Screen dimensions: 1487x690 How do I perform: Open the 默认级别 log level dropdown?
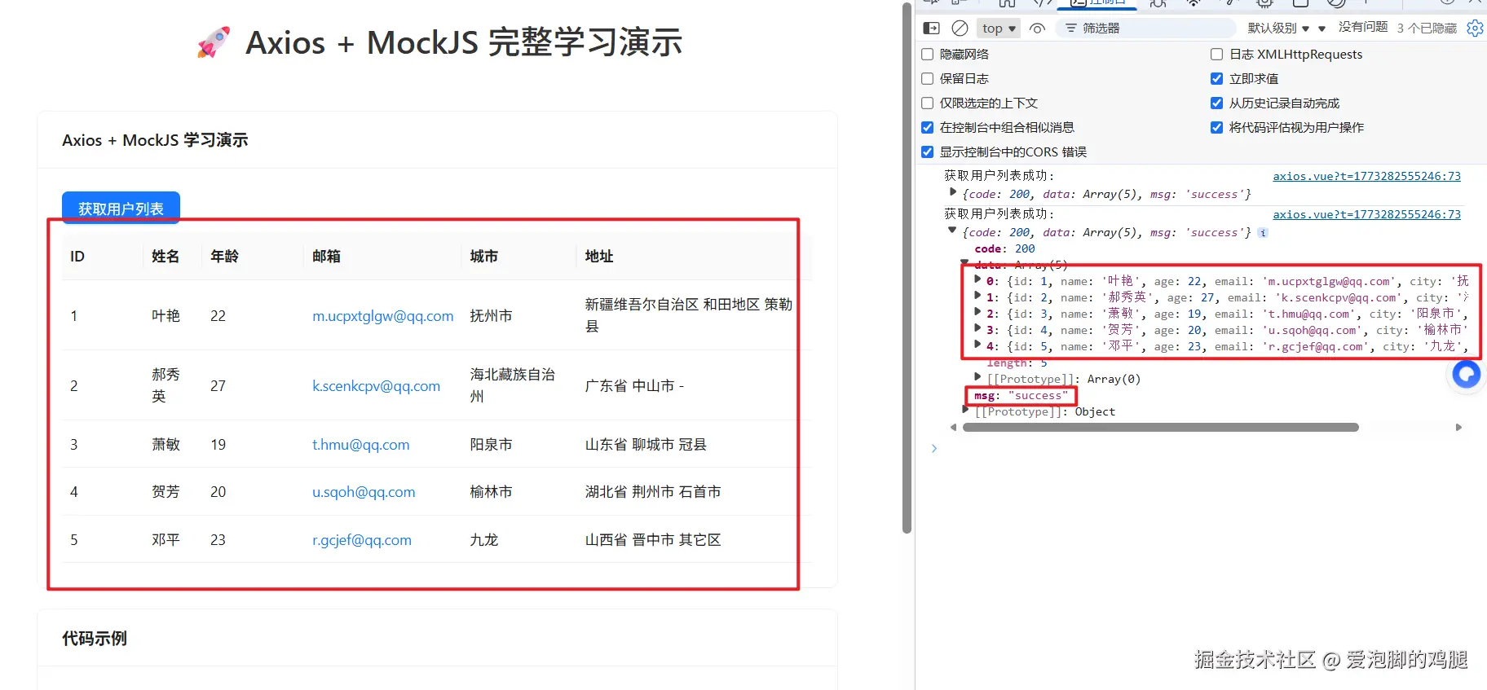[x=1278, y=29]
